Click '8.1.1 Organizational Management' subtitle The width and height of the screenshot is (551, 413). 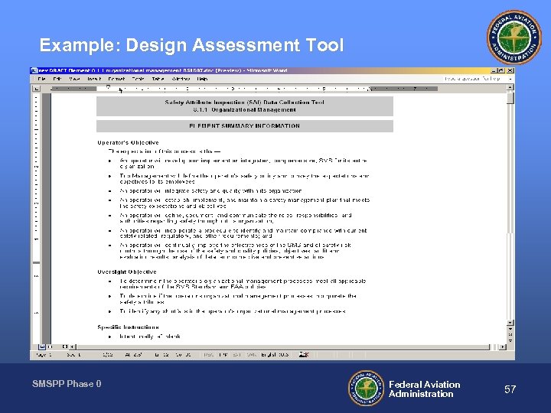[x=245, y=110]
